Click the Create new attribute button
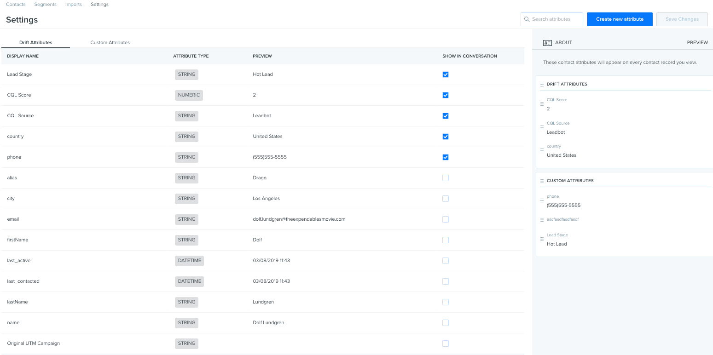Screen dimensions: 713x355 [x=620, y=19]
